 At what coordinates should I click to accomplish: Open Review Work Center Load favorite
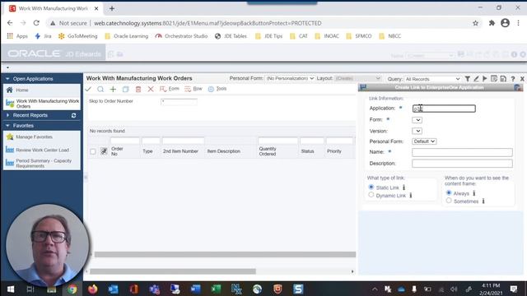pos(42,150)
